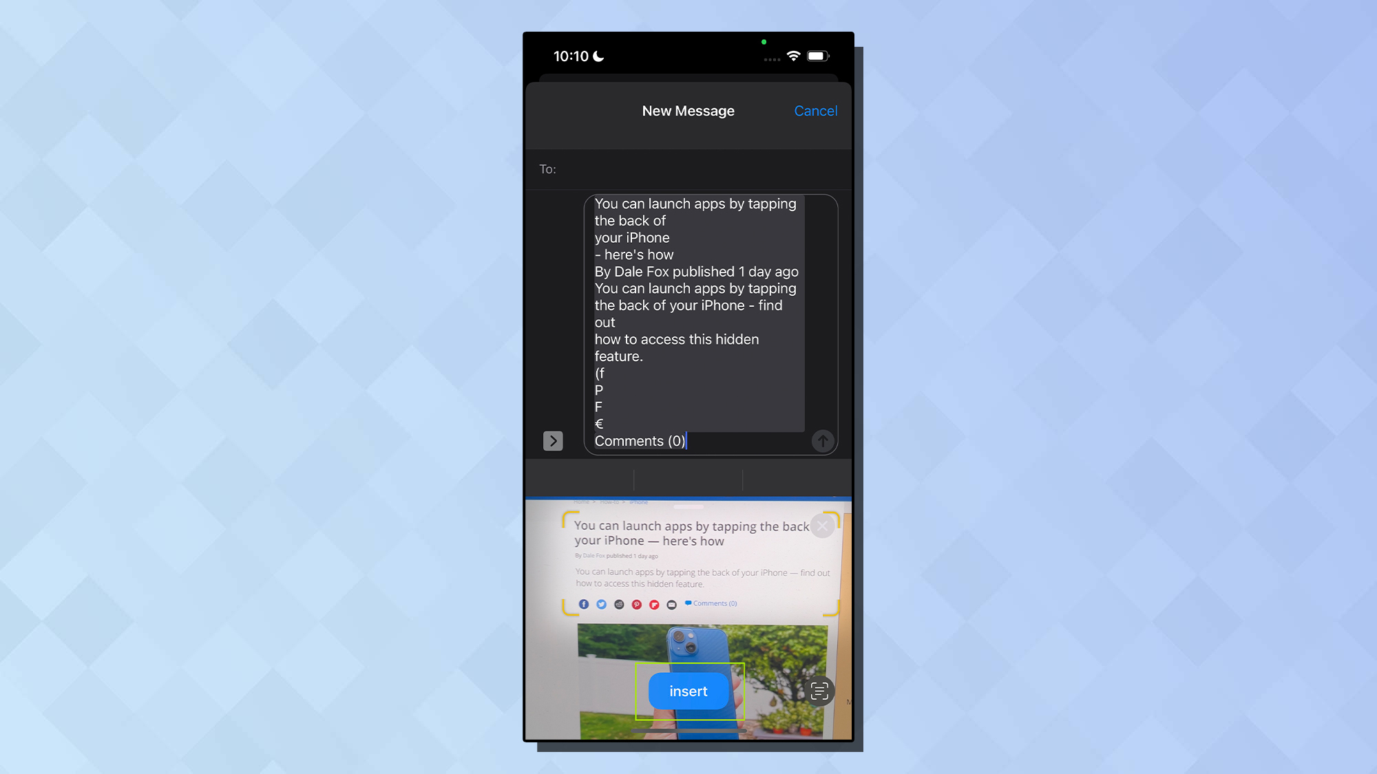The image size is (1377, 774).
Task: Tap the To field to add recipient
Action: pyautogui.click(x=688, y=169)
